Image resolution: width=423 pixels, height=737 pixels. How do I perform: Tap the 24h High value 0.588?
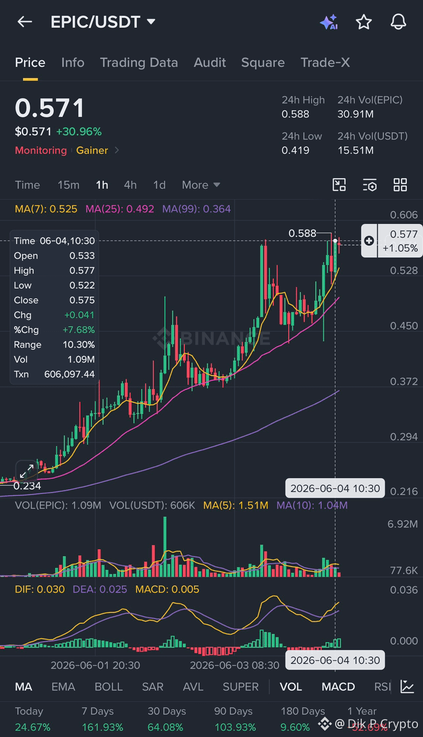[x=295, y=114]
